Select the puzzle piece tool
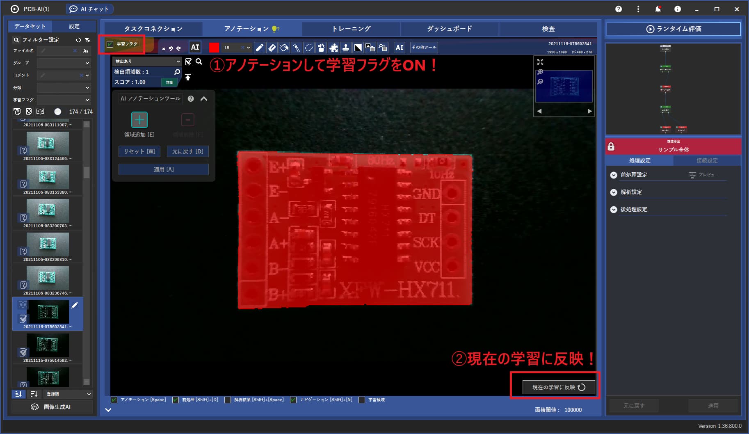The width and height of the screenshot is (749, 434). (x=333, y=48)
